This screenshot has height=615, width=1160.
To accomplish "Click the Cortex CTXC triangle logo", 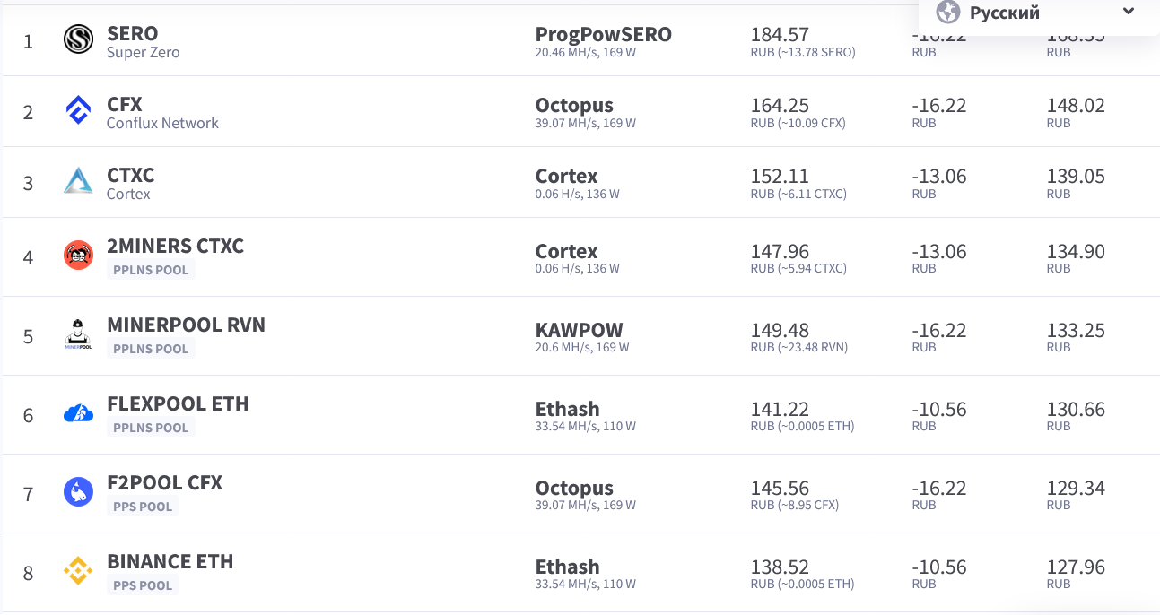I will click(x=79, y=182).
